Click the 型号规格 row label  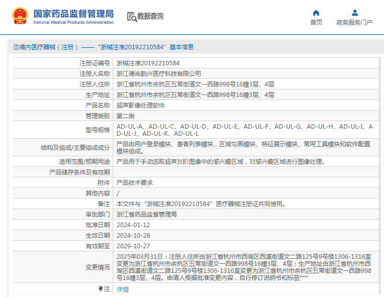(x=98, y=130)
